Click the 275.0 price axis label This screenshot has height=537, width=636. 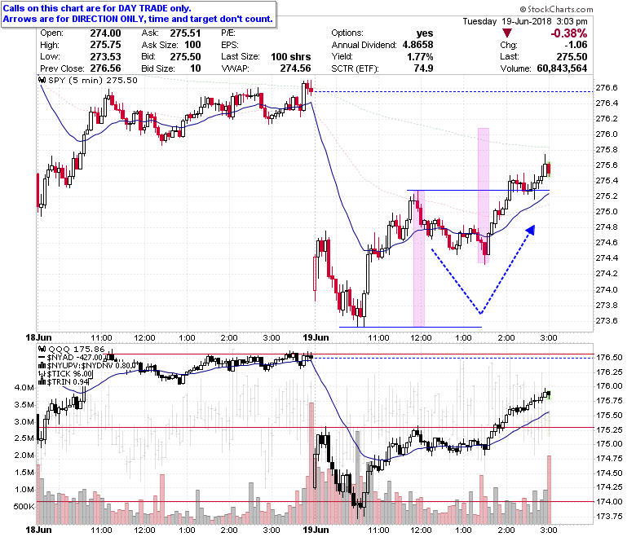tap(607, 212)
